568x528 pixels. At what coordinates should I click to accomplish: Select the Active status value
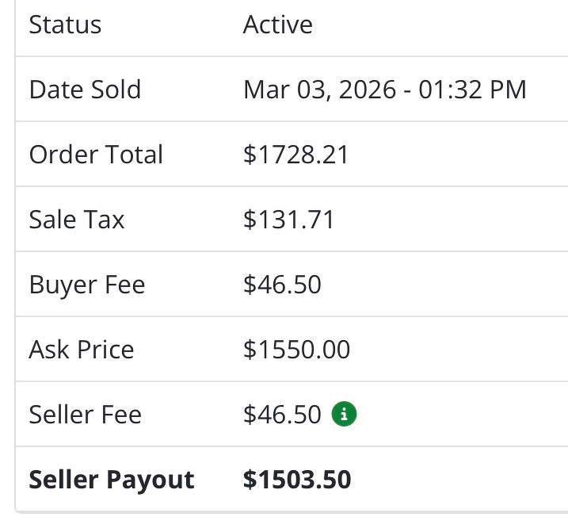(277, 25)
